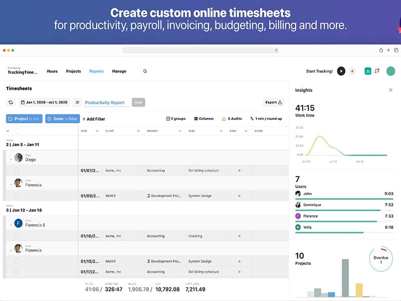The width and height of the screenshot is (401, 301).
Task: Open the user profile avatar
Action: pyautogui.click(x=390, y=71)
